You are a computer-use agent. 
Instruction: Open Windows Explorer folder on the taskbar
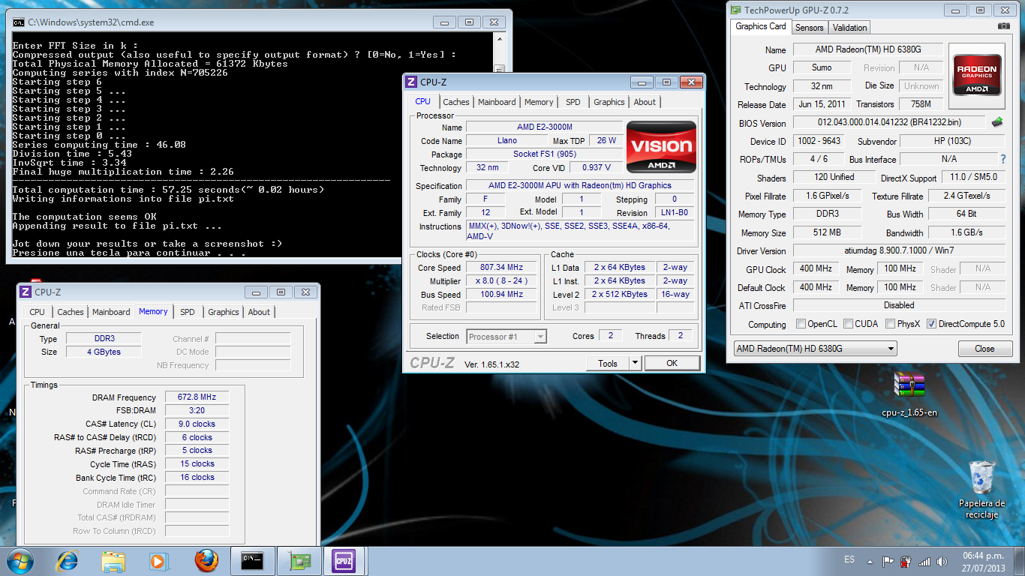click(113, 561)
